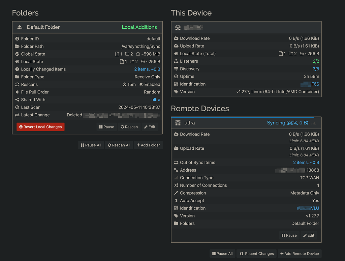Click the Revert Local Changes button
345x261 pixels.
click(40, 127)
